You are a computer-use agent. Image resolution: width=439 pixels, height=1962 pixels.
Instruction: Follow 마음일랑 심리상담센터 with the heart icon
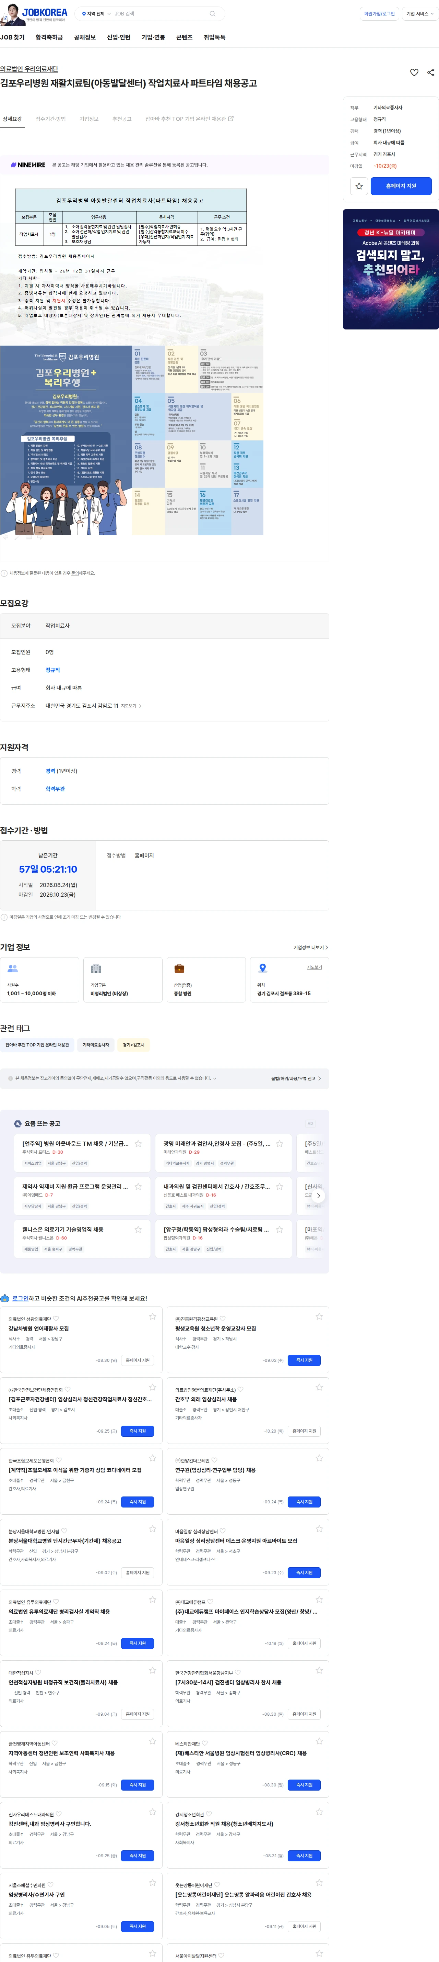pyautogui.click(x=224, y=1531)
